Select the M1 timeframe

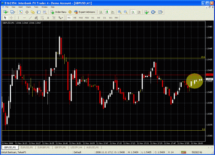(x=69, y=18)
